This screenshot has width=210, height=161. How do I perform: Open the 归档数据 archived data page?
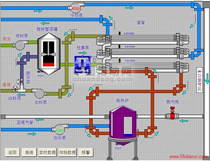tap(68, 152)
